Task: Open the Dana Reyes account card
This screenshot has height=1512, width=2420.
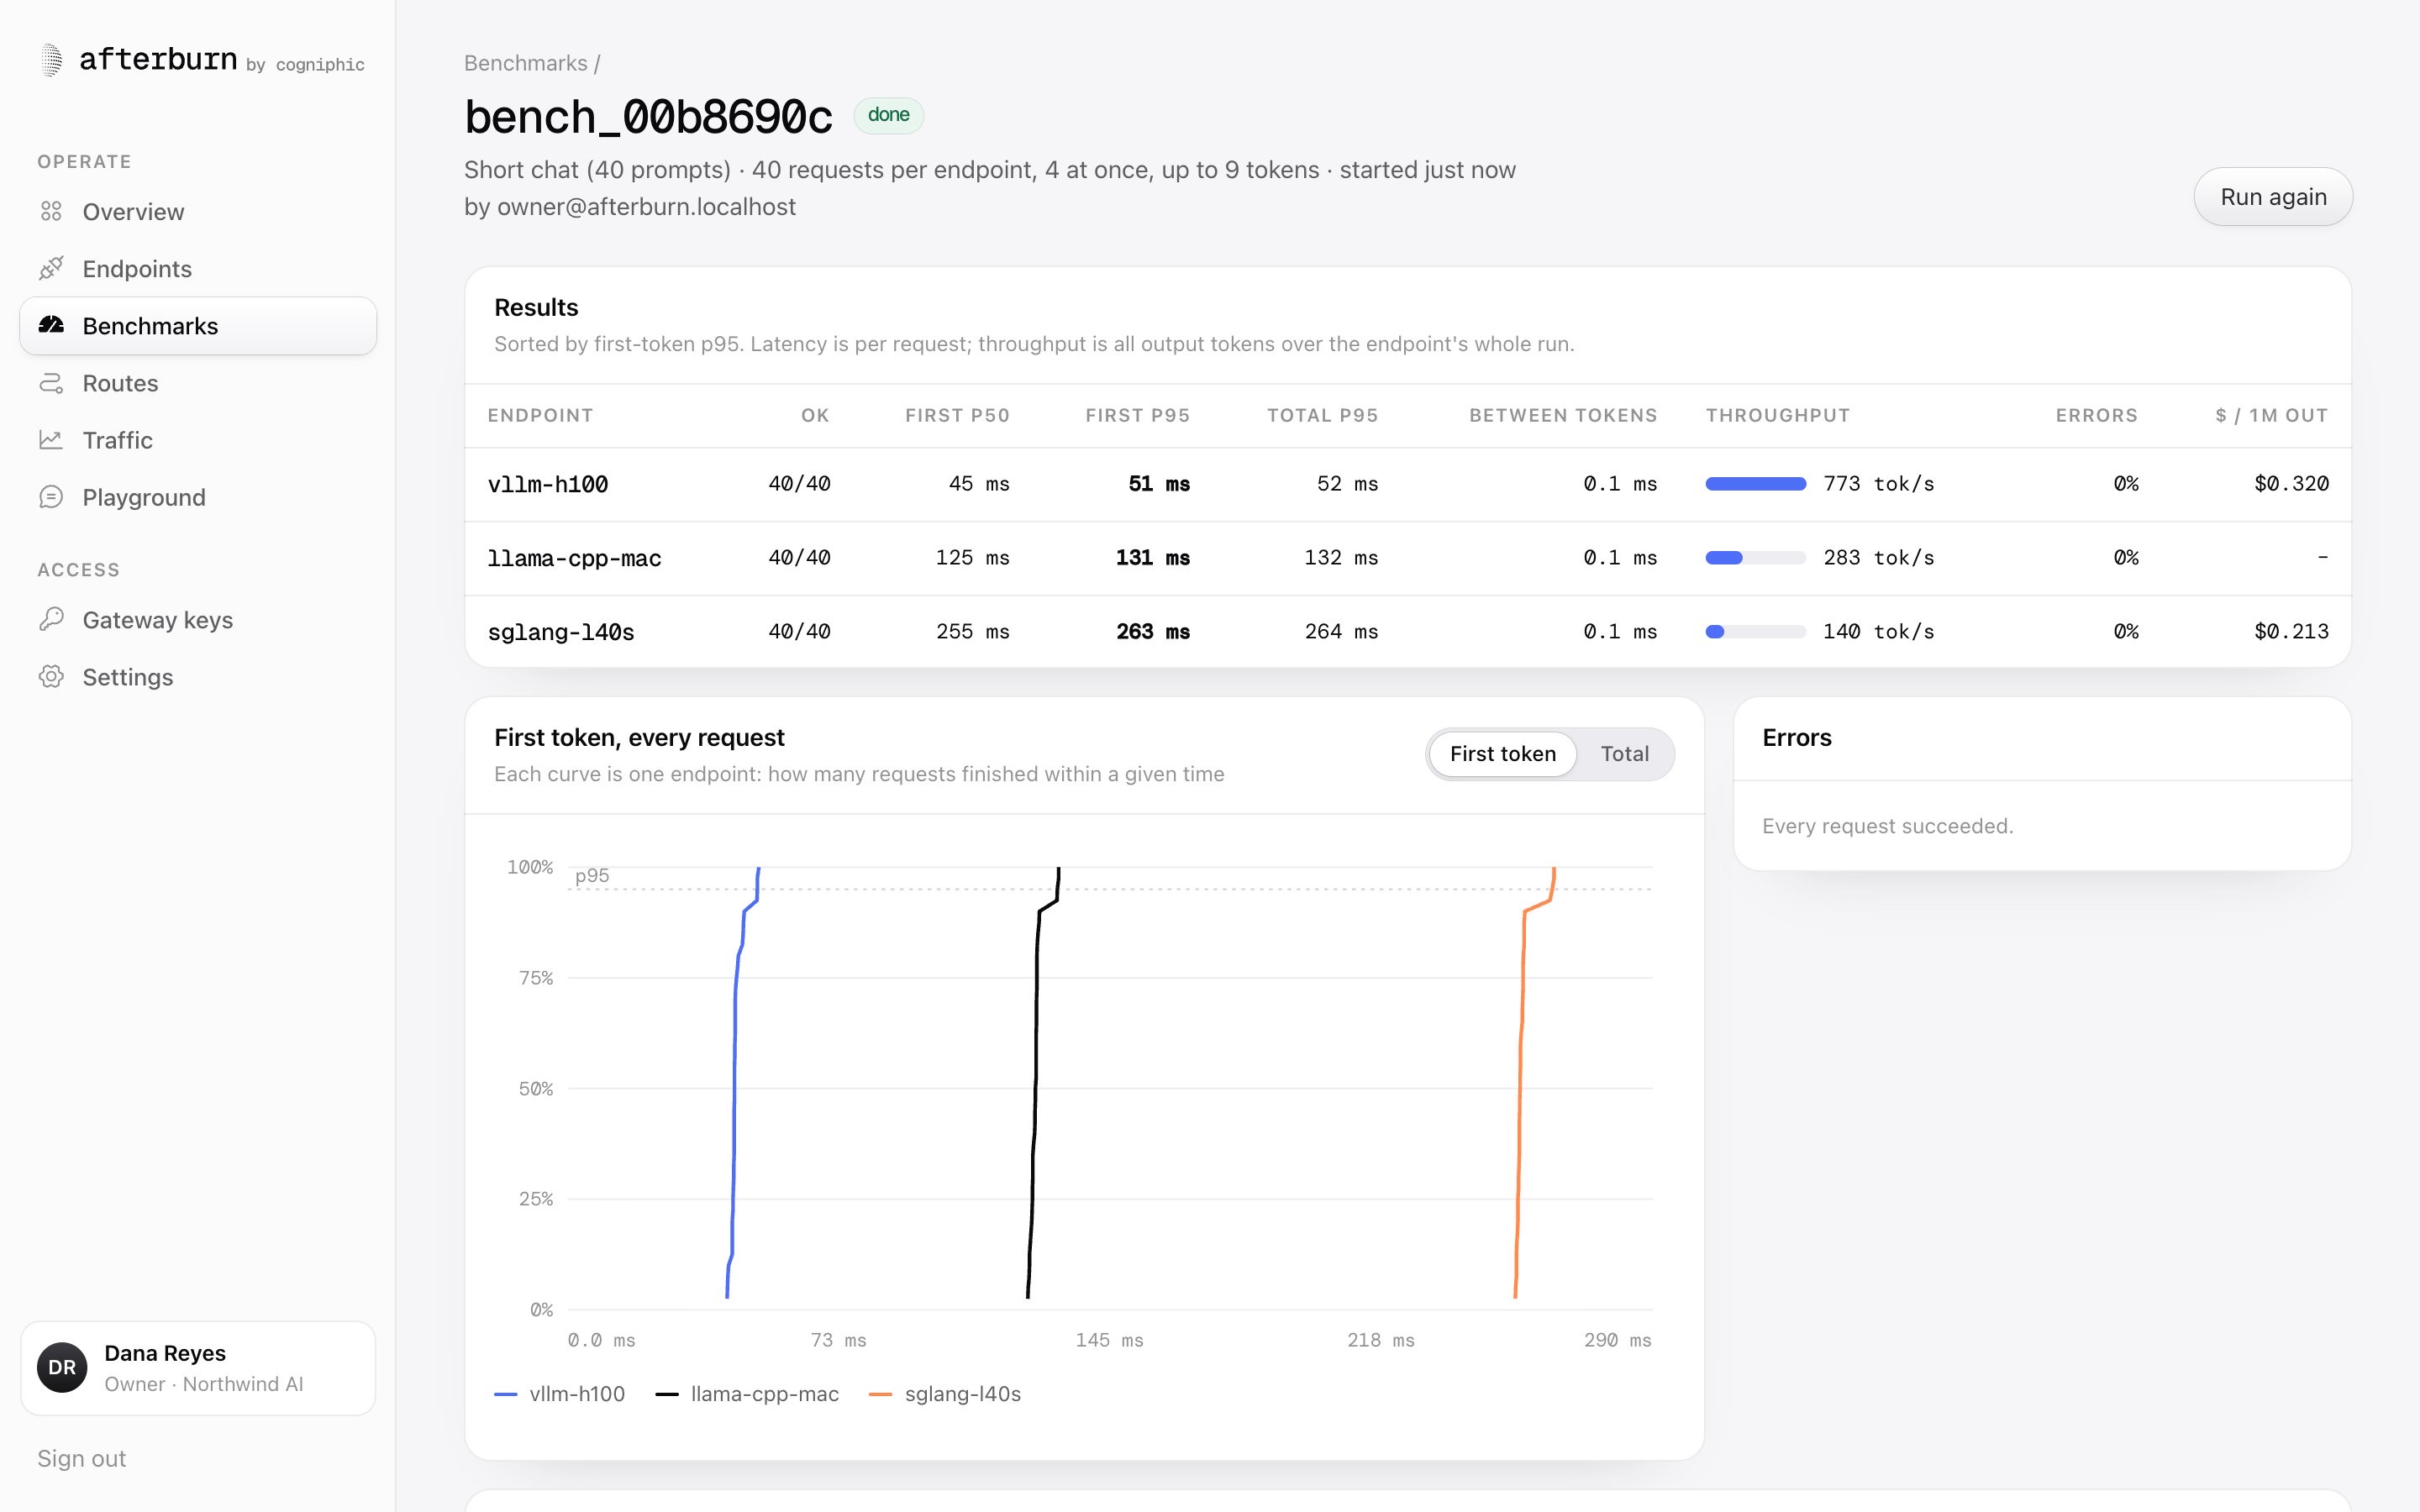Action: coord(198,1367)
